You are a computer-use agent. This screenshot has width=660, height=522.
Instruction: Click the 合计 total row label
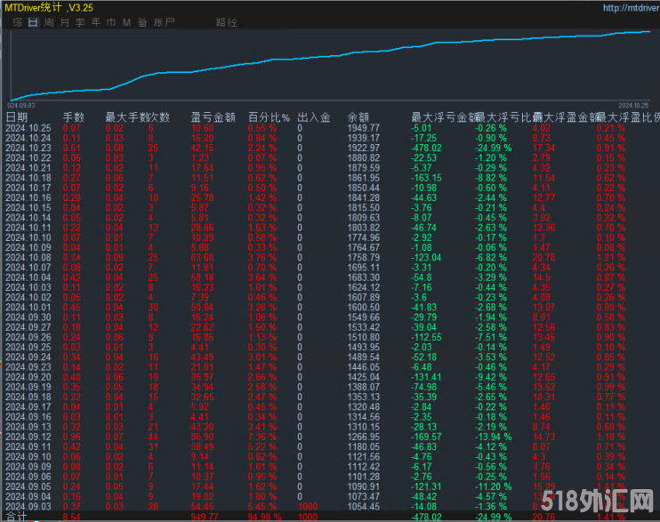pyautogui.click(x=17, y=515)
